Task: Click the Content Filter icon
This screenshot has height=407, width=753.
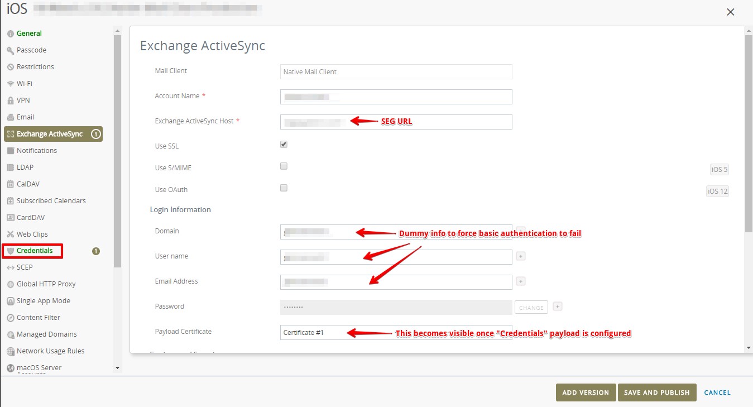Action: [11, 318]
